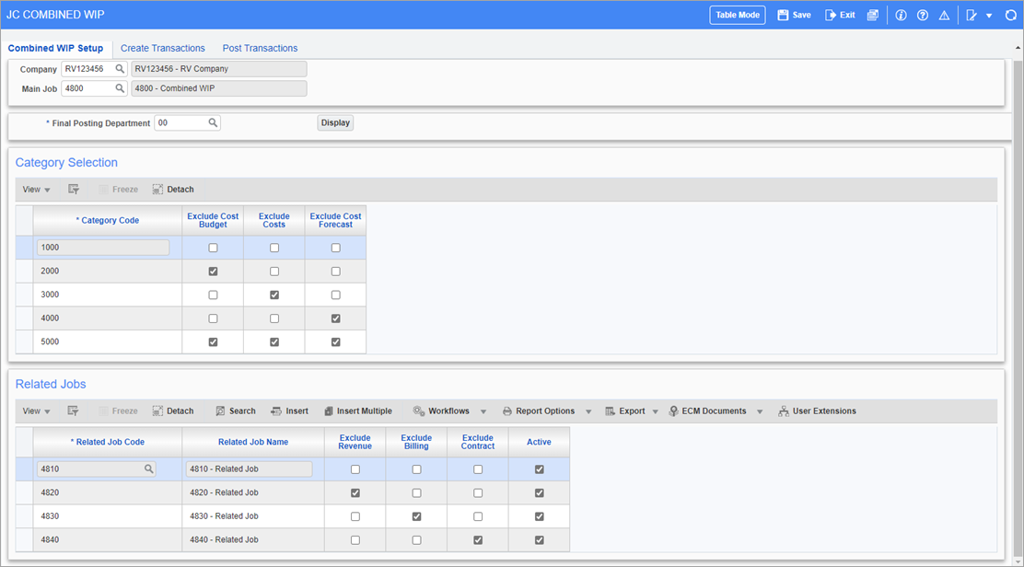The image size is (1024, 567).
Task: Select Combined WIP Setup tab
Action: pos(55,48)
